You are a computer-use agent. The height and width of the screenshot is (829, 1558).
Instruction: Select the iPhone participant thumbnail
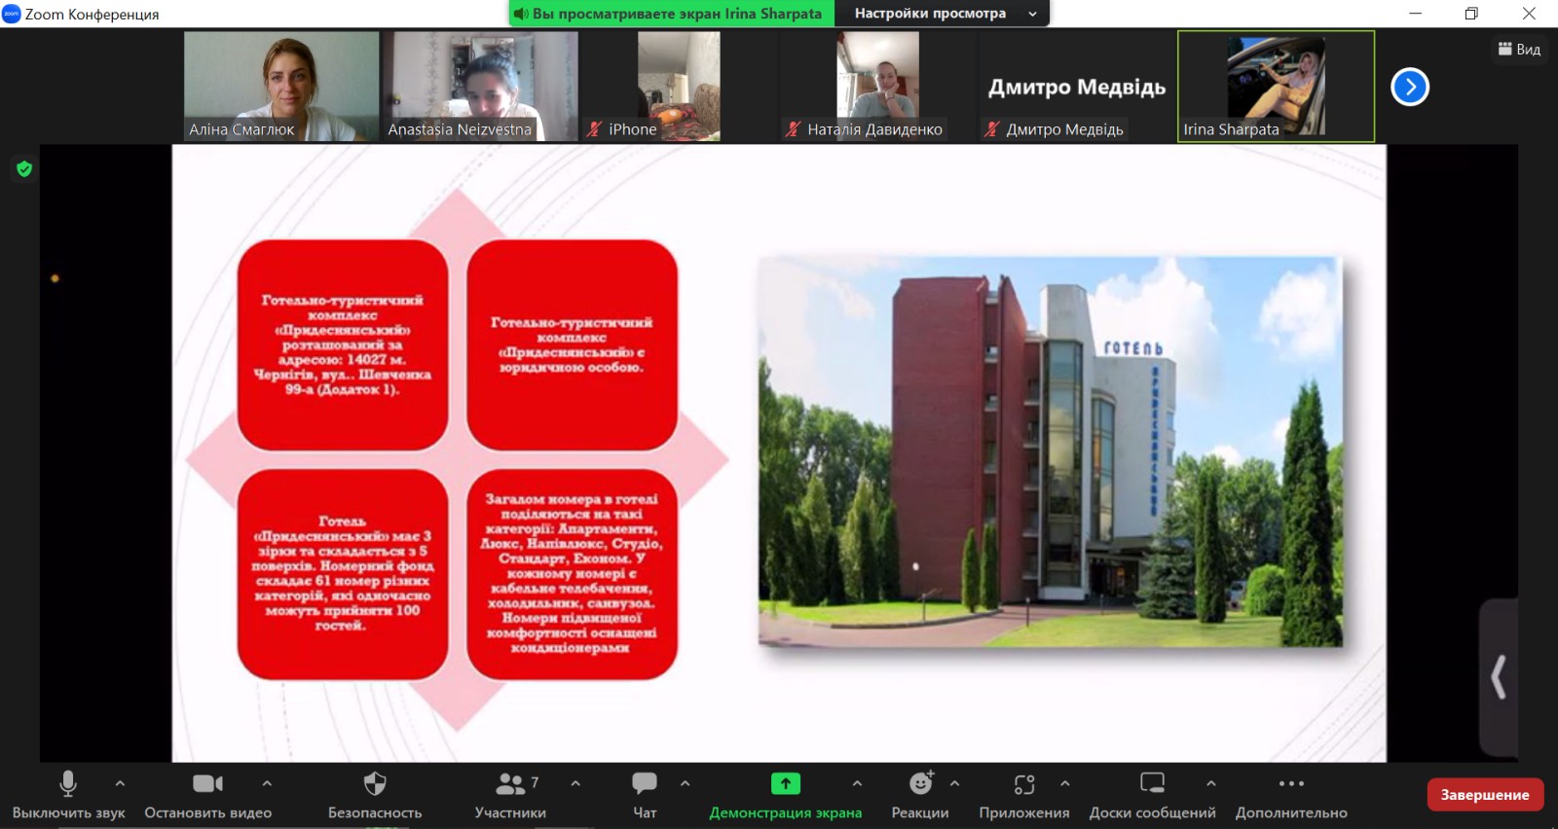[x=679, y=87]
